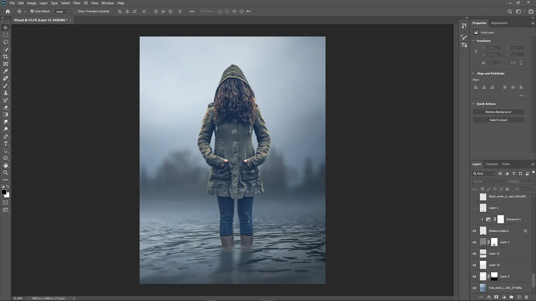The width and height of the screenshot is (536, 301).
Task: Open the search icon at top right
Action: pos(510,11)
